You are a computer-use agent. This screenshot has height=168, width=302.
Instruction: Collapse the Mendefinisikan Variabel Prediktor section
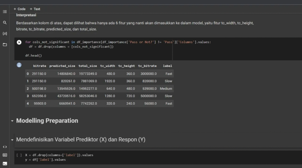click(12, 140)
